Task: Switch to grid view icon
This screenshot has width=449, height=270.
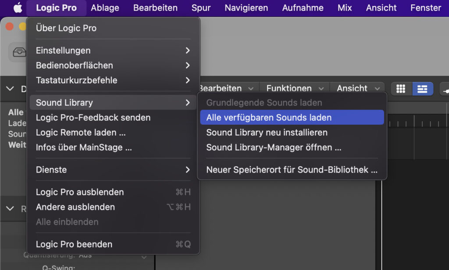Action: tap(401, 89)
